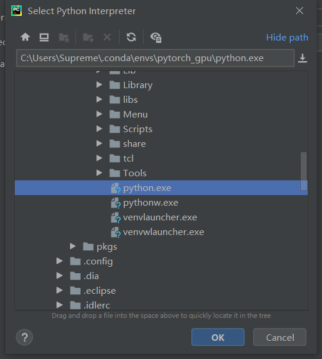Refresh the file tree
Screen dimensions: 322x359
[131, 37]
